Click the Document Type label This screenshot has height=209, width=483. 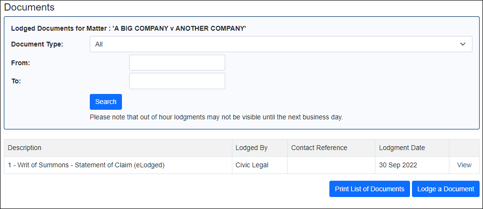37,44
